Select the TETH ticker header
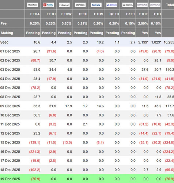This screenshot has height=183, width=174. [83, 14]
